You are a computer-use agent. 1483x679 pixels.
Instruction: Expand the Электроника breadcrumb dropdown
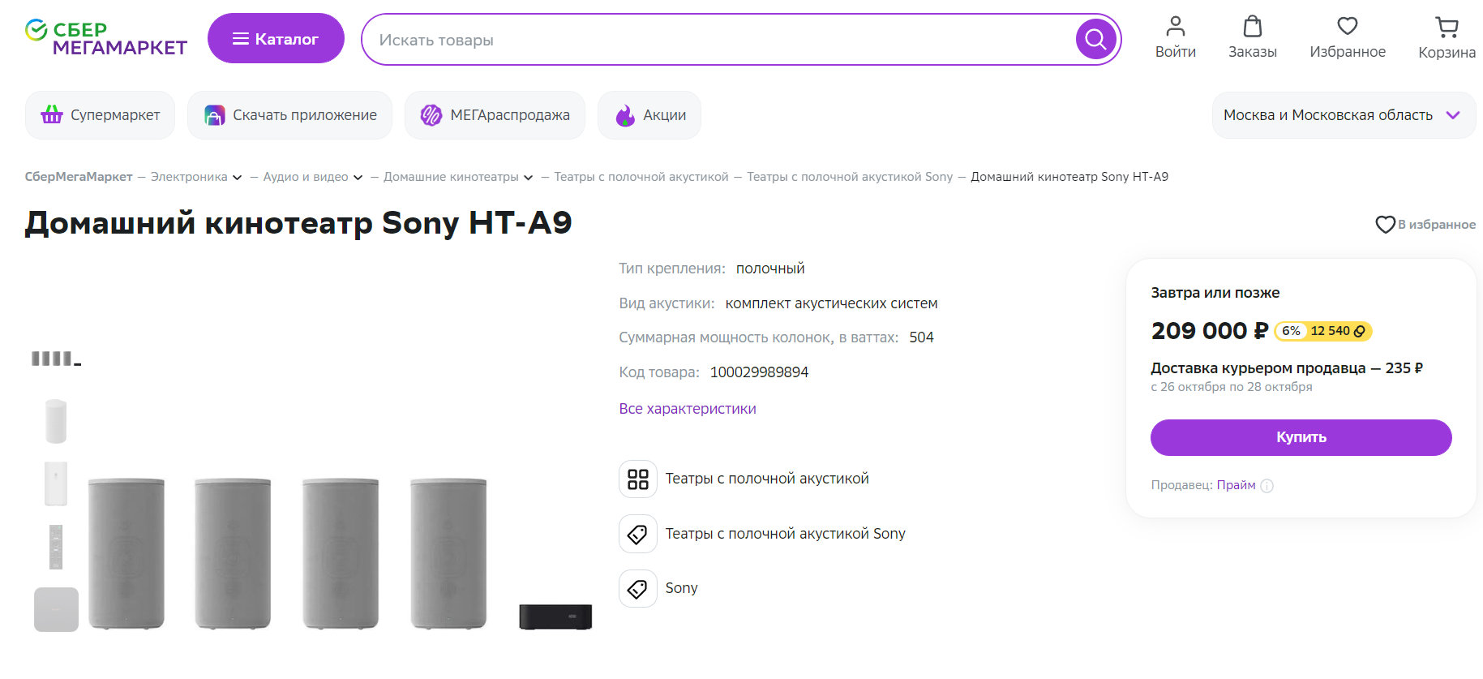tap(237, 178)
